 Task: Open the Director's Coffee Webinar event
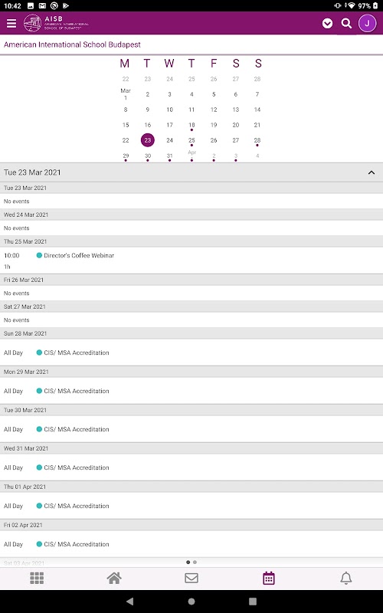coord(79,255)
